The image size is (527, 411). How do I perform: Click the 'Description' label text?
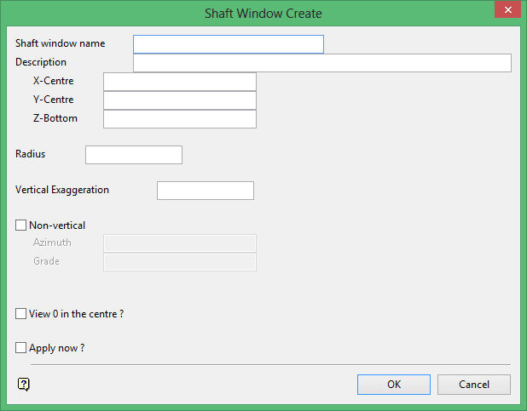click(41, 62)
